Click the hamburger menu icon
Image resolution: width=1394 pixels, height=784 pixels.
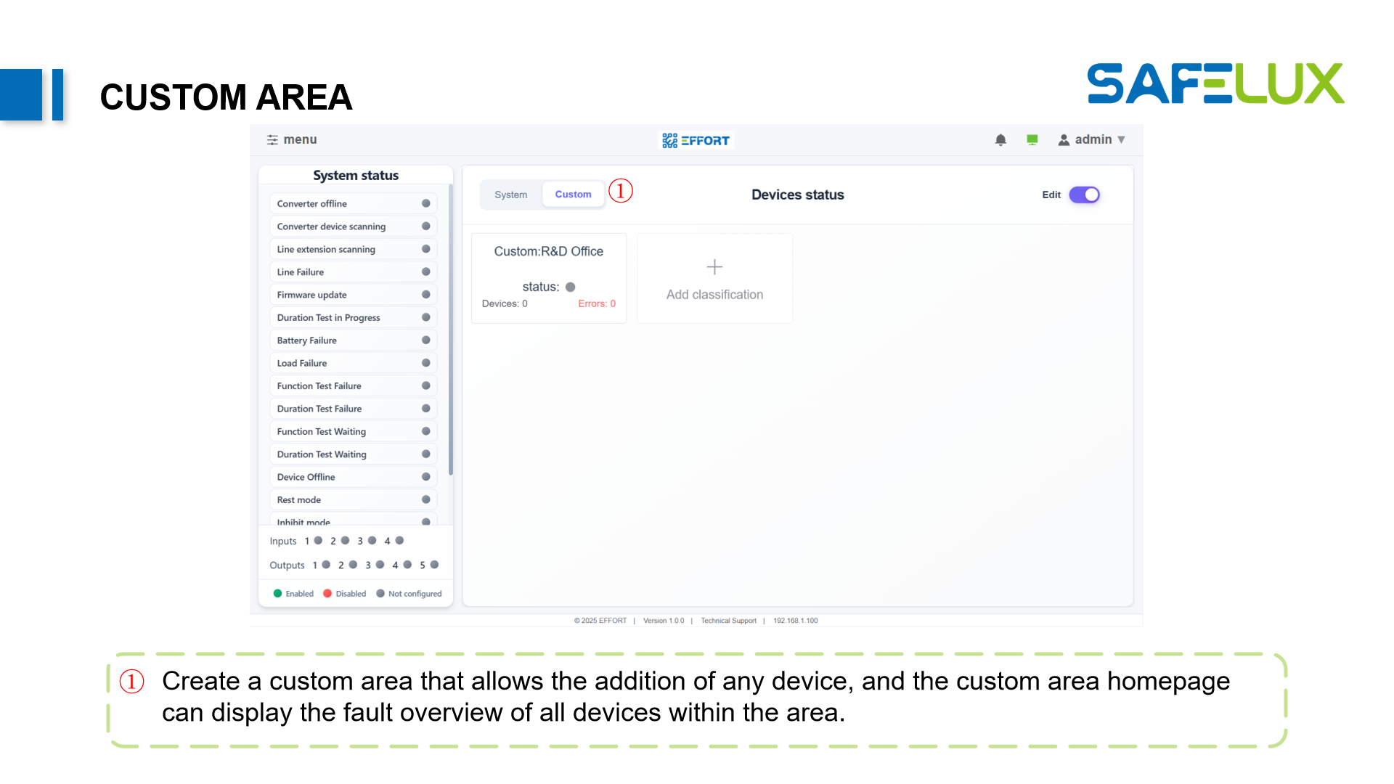[272, 140]
